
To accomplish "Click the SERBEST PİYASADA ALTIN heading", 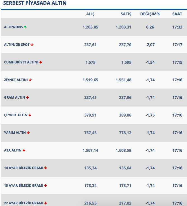I will coord(35,3).
